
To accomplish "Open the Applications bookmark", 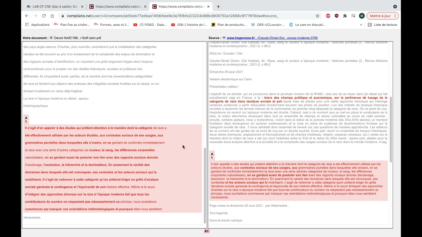I will click(x=37, y=25).
